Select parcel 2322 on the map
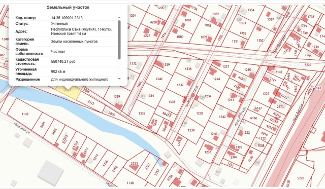The image size is (325, 189). tap(147, 166)
